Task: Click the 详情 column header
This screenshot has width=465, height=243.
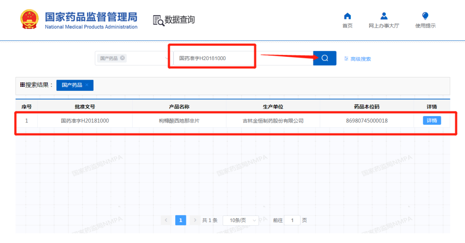Action: pos(432,107)
